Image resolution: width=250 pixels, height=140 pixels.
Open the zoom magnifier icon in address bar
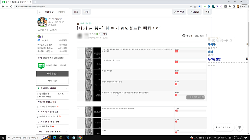[191, 6]
